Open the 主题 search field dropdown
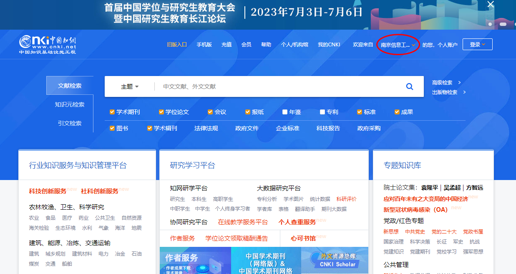516x274 pixels. click(130, 86)
